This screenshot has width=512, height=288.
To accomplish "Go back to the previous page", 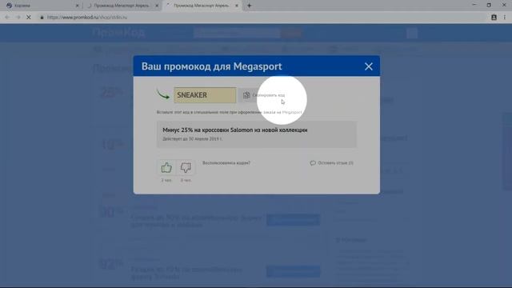I will (7, 18).
